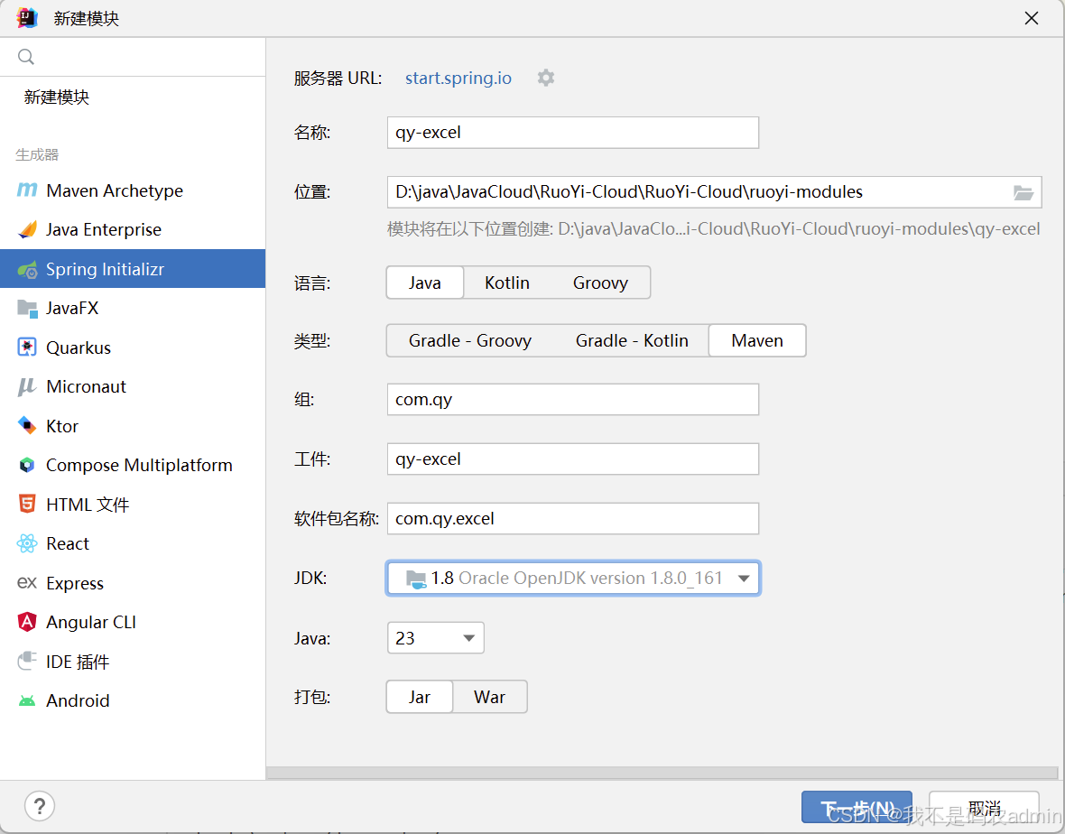Click the Angular CLI shield icon

coord(26,622)
